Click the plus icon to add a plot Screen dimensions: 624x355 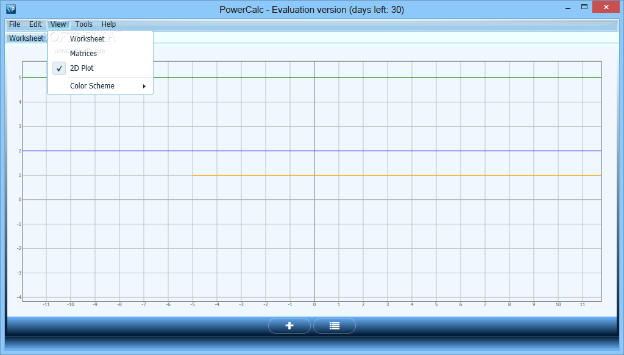coord(289,326)
